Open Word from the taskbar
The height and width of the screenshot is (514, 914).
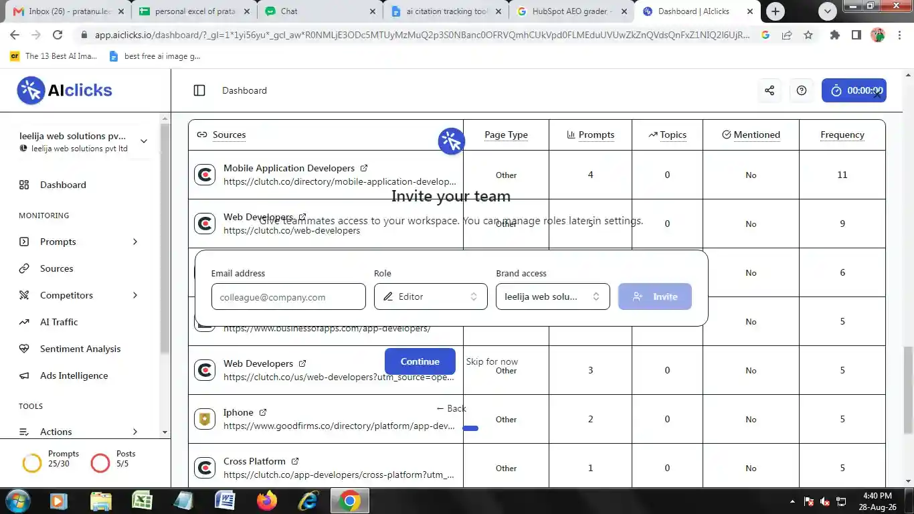225,501
